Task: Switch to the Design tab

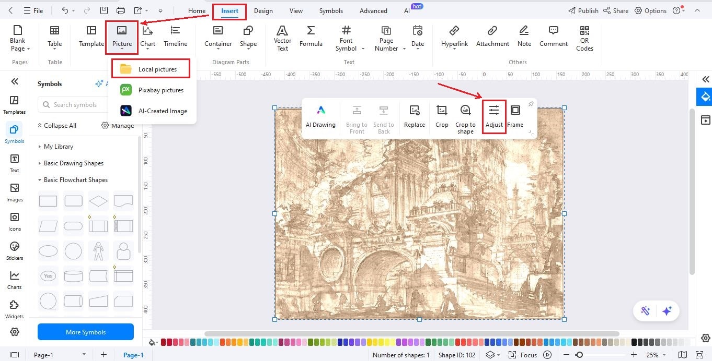Action: point(264,10)
